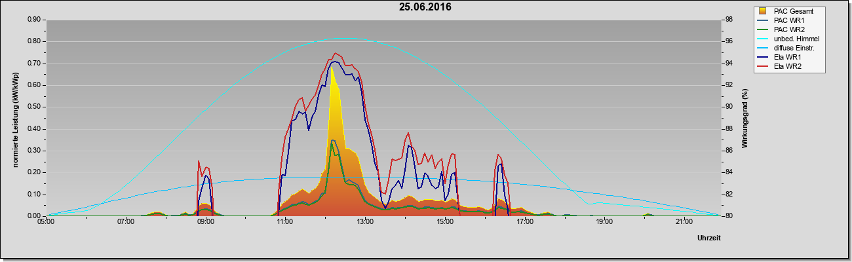The image size is (852, 262).
Task: Click the green PAC WR2 legend line
Action: [x=764, y=30]
